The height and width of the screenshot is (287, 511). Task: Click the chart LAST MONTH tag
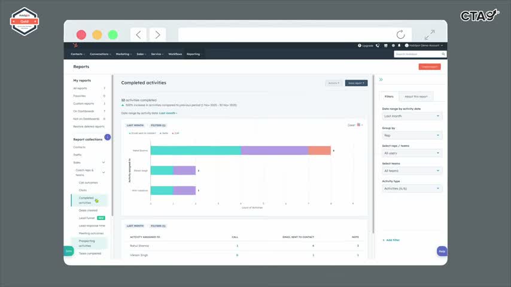pos(135,126)
